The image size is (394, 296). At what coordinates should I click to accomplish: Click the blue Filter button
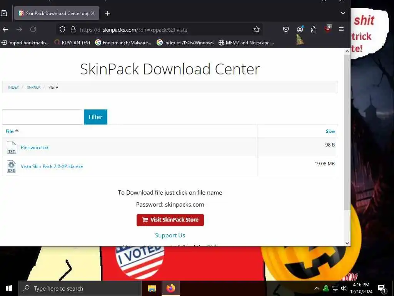[95, 117]
